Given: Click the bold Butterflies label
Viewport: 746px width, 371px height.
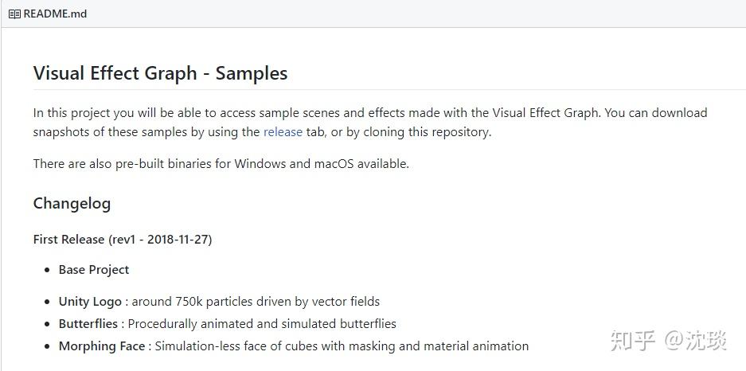Looking at the screenshot, I should (x=89, y=324).
